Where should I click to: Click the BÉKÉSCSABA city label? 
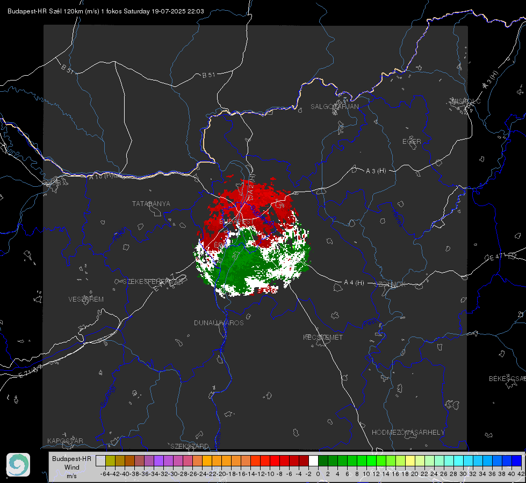pyautogui.click(x=507, y=379)
